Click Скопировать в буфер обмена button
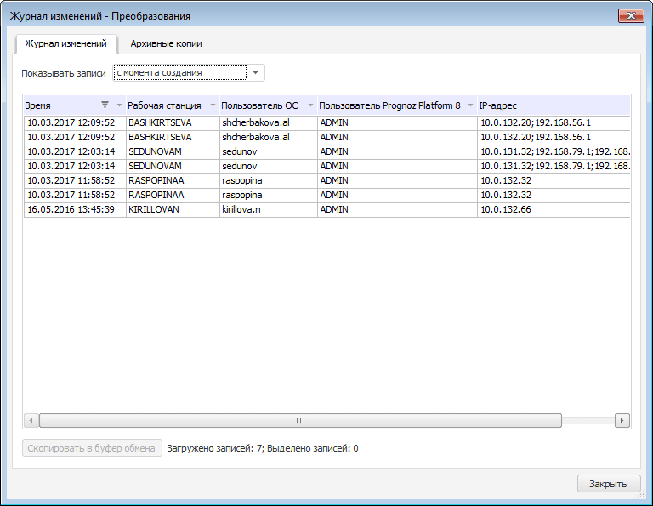This screenshot has width=653, height=506. (92, 448)
